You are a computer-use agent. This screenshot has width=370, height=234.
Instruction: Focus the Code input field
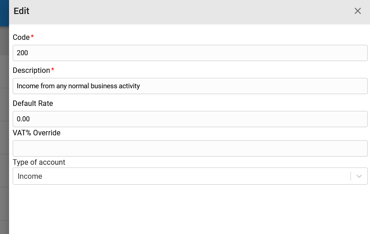pos(190,53)
